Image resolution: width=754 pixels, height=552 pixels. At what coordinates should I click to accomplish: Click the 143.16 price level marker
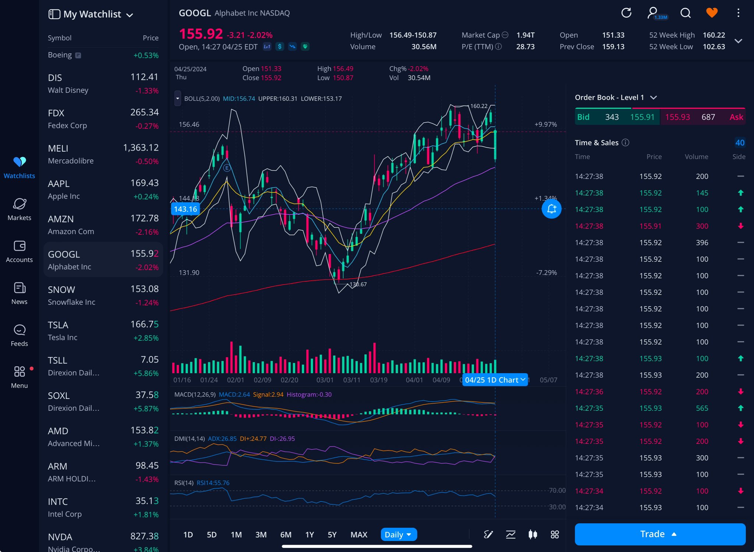click(185, 209)
